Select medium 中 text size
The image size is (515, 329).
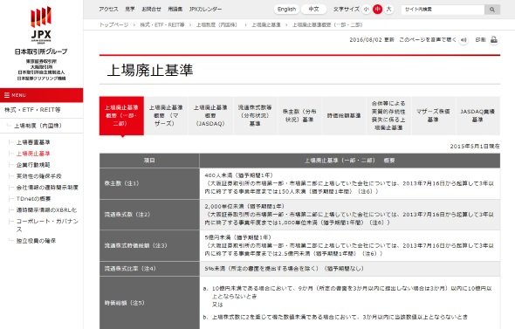pos(377,10)
